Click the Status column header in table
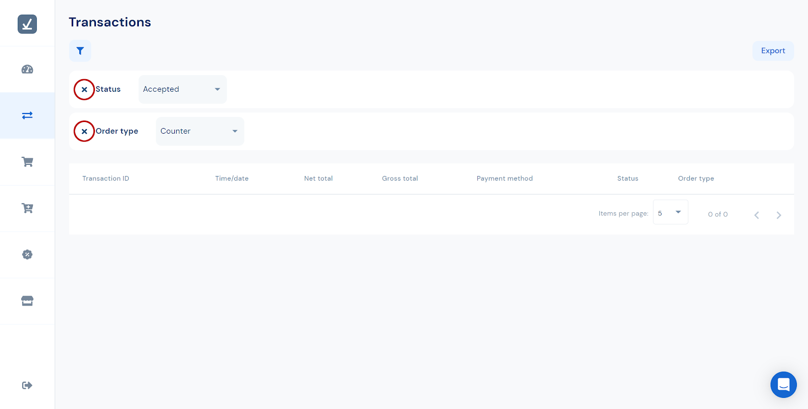Viewport: 808px width, 409px height. 628,179
